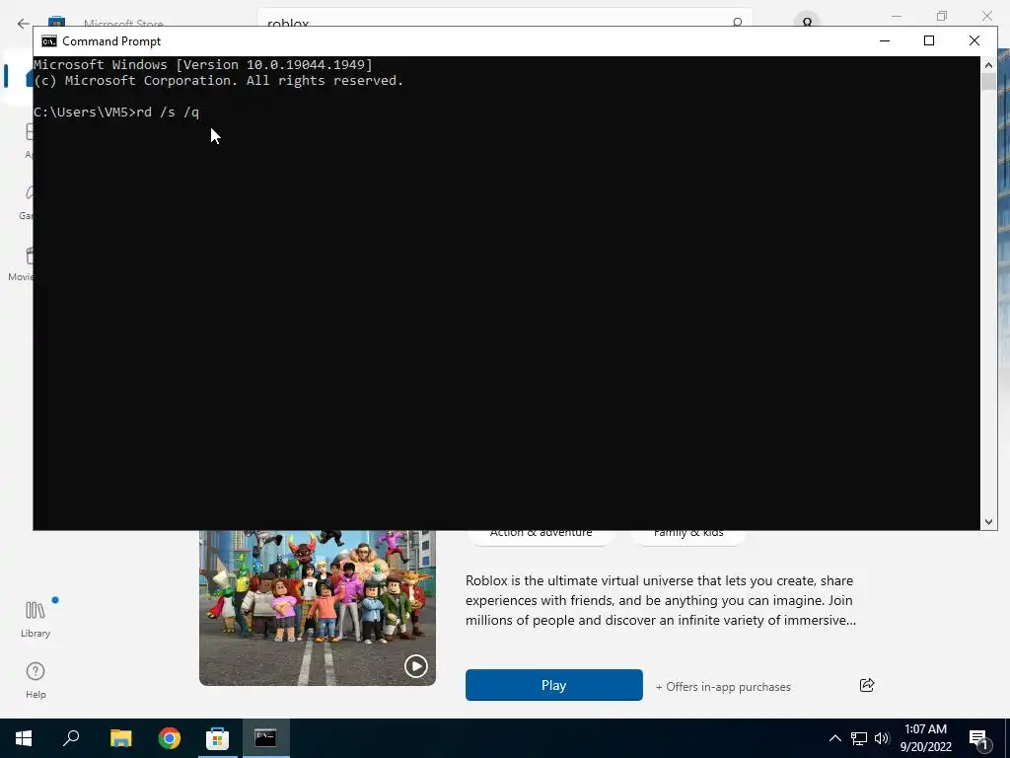The height and width of the screenshot is (758, 1010).
Task: Show hidden system tray icons
Action: pos(834,738)
